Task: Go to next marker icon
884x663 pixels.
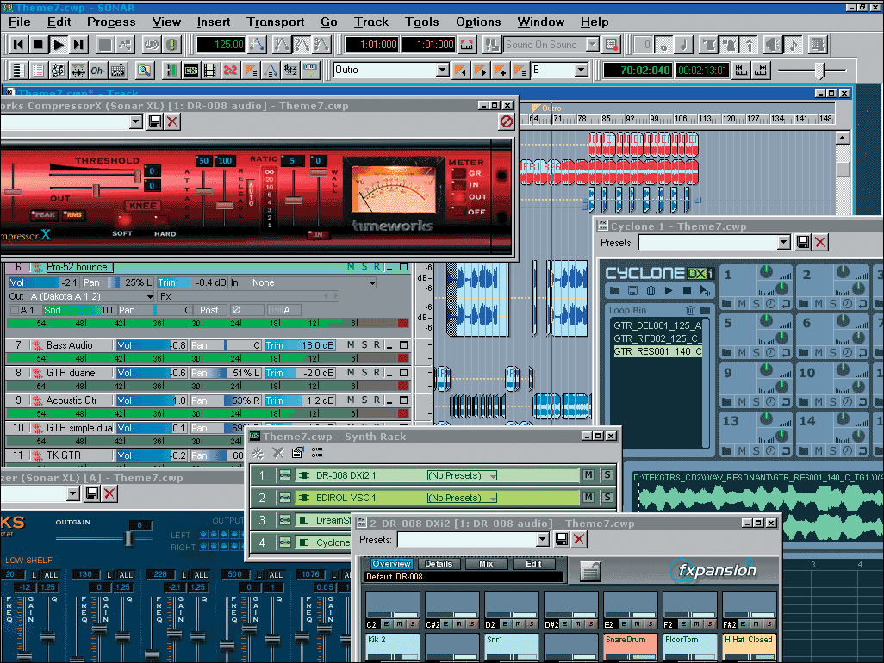Action: tap(480, 71)
